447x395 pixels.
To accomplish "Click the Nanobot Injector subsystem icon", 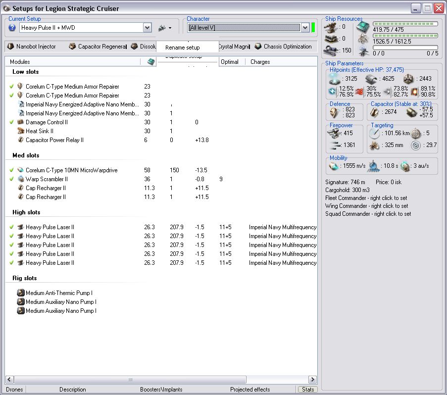I will [10, 47].
